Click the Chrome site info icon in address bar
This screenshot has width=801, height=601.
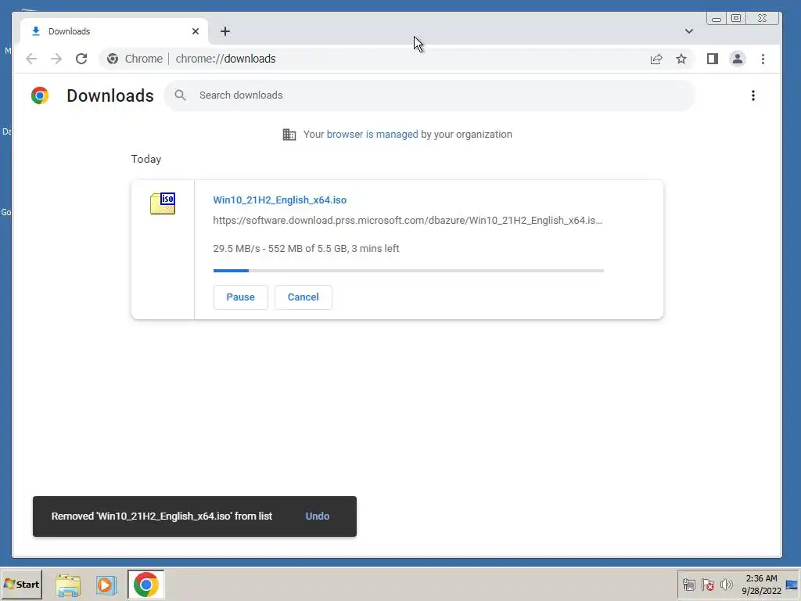(113, 59)
